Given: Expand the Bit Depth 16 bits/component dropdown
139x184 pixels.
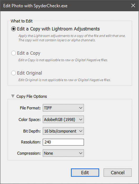Looking at the screenshot, I should click(63, 131).
